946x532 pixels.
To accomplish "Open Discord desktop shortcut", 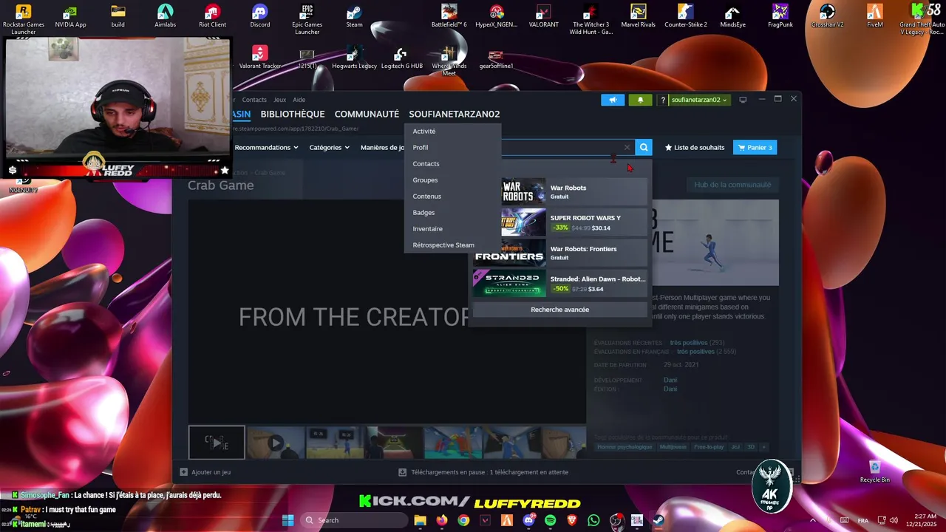I will point(259,16).
